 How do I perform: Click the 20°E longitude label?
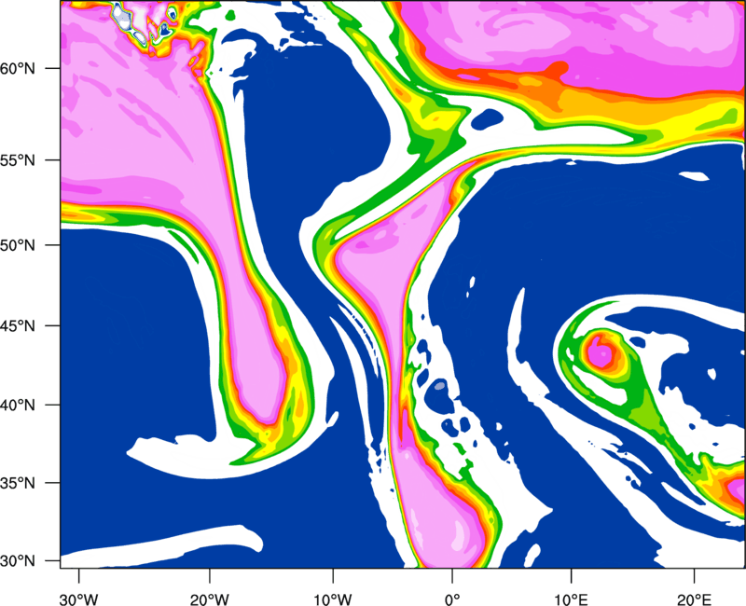click(694, 599)
